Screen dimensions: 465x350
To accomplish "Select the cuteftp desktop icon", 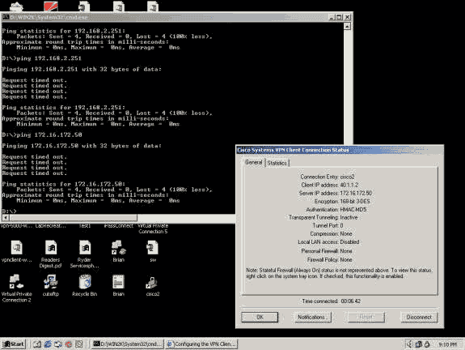I will tap(51, 282).
